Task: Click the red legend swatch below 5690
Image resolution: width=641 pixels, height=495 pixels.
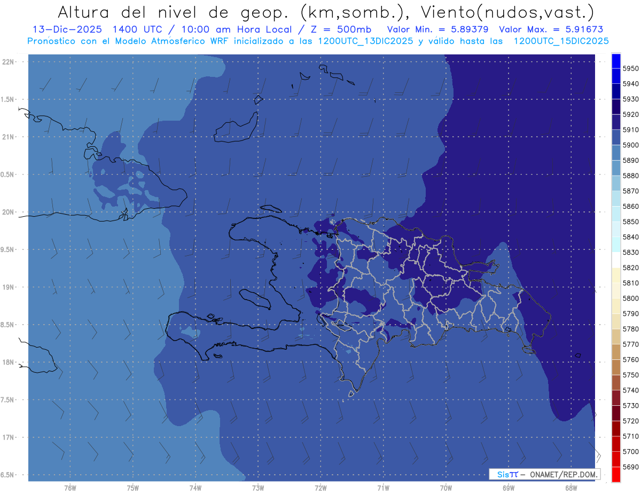Action: pos(616,474)
